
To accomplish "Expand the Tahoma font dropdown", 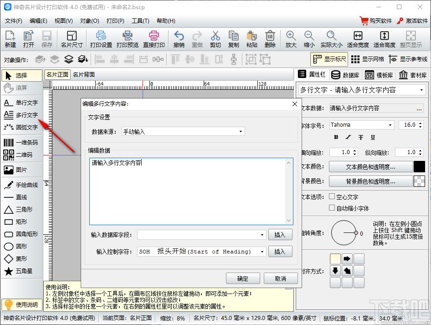I will tap(361, 125).
